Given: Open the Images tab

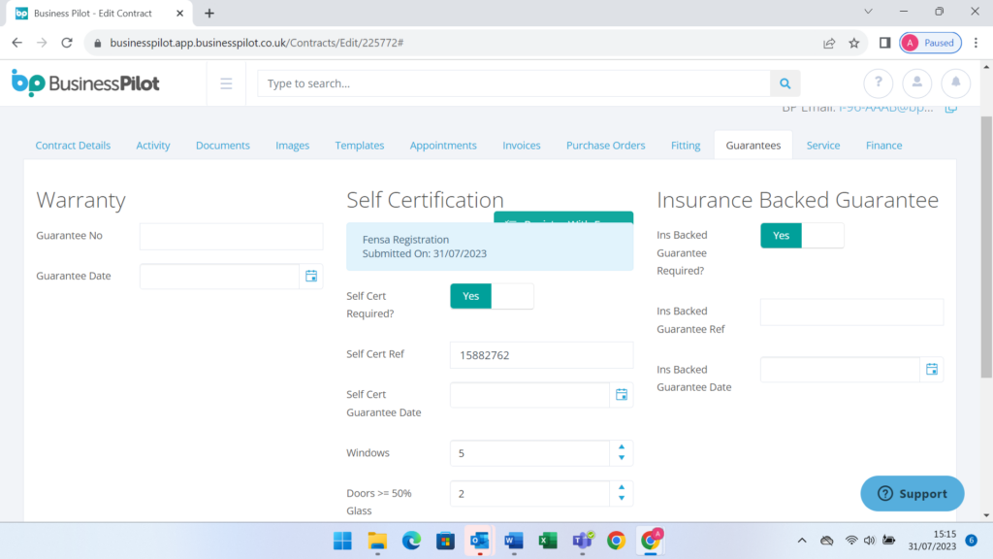Looking at the screenshot, I should [293, 146].
